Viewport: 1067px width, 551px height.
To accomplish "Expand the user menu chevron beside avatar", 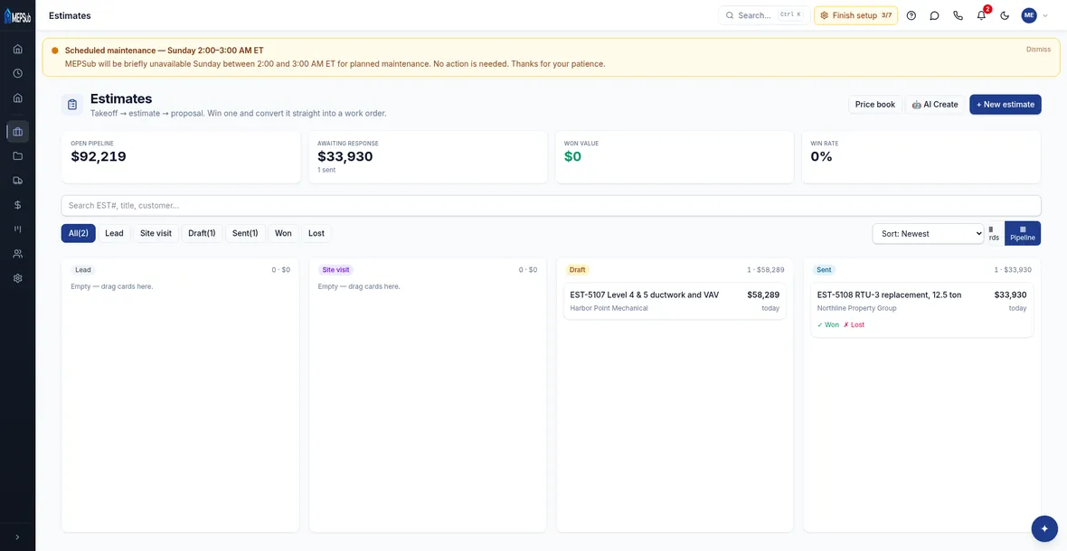I will pos(1045,15).
